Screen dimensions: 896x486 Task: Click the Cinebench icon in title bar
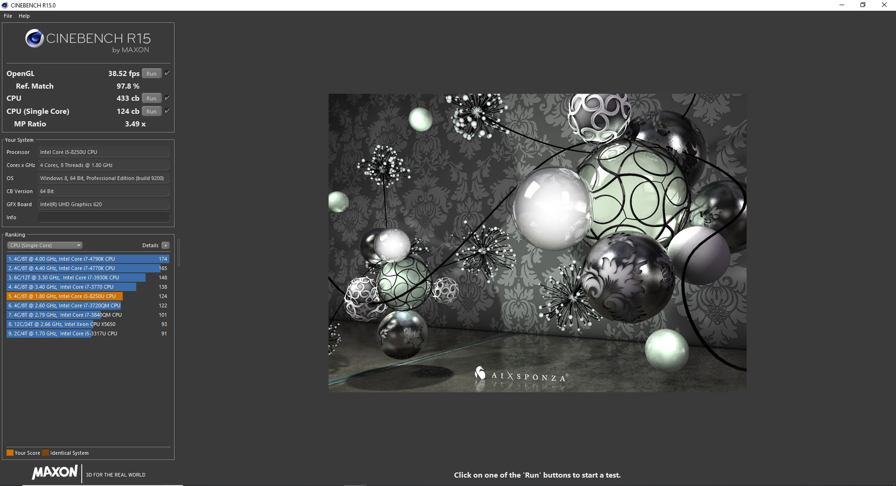[x=5, y=5]
